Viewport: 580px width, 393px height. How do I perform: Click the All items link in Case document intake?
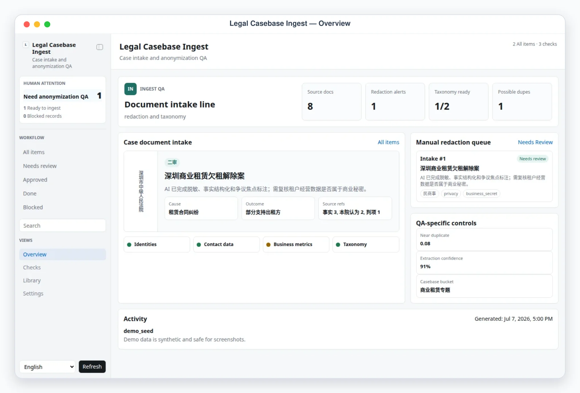[388, 142]
